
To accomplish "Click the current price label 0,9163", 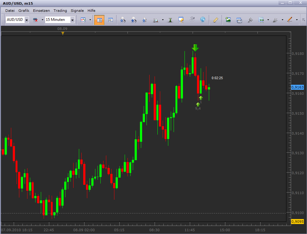I will tap(297, 87).
